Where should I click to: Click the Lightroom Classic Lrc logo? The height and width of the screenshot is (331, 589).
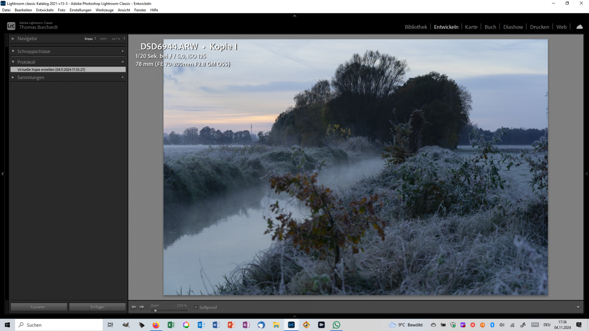click(x=11, y=26)
